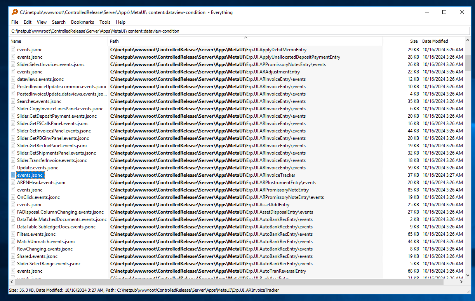Screen dimensions: 475x301
Task: Click status bar text showing Size: 36.3 KB
Action: (143, 290)
